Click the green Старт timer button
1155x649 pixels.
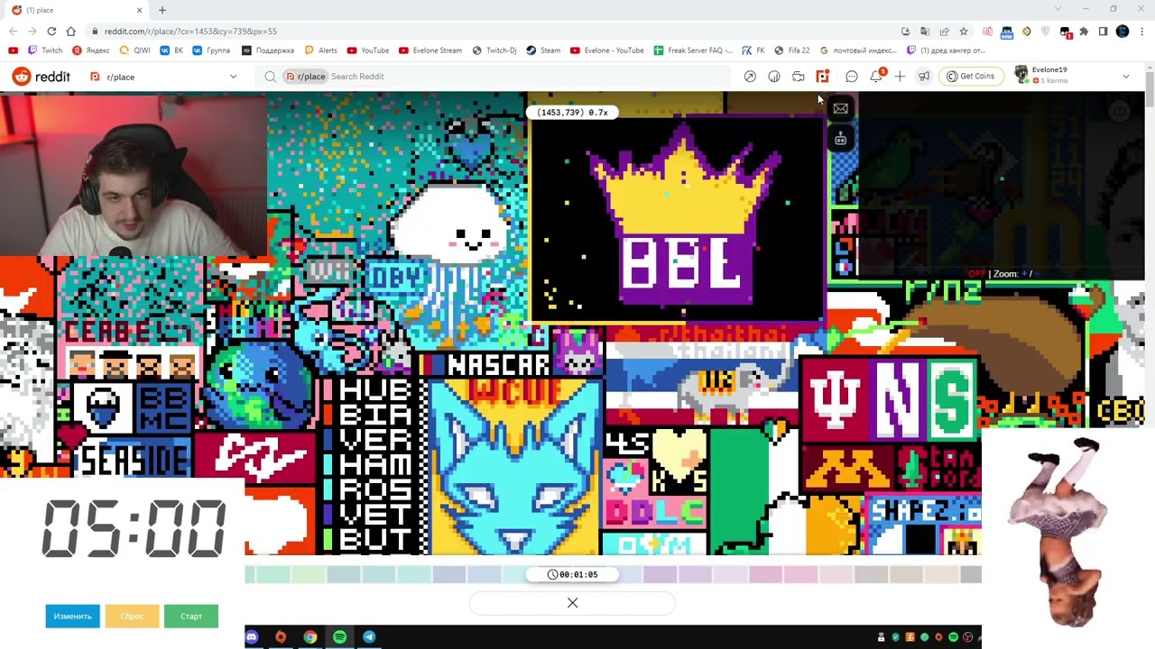[191, 617]
